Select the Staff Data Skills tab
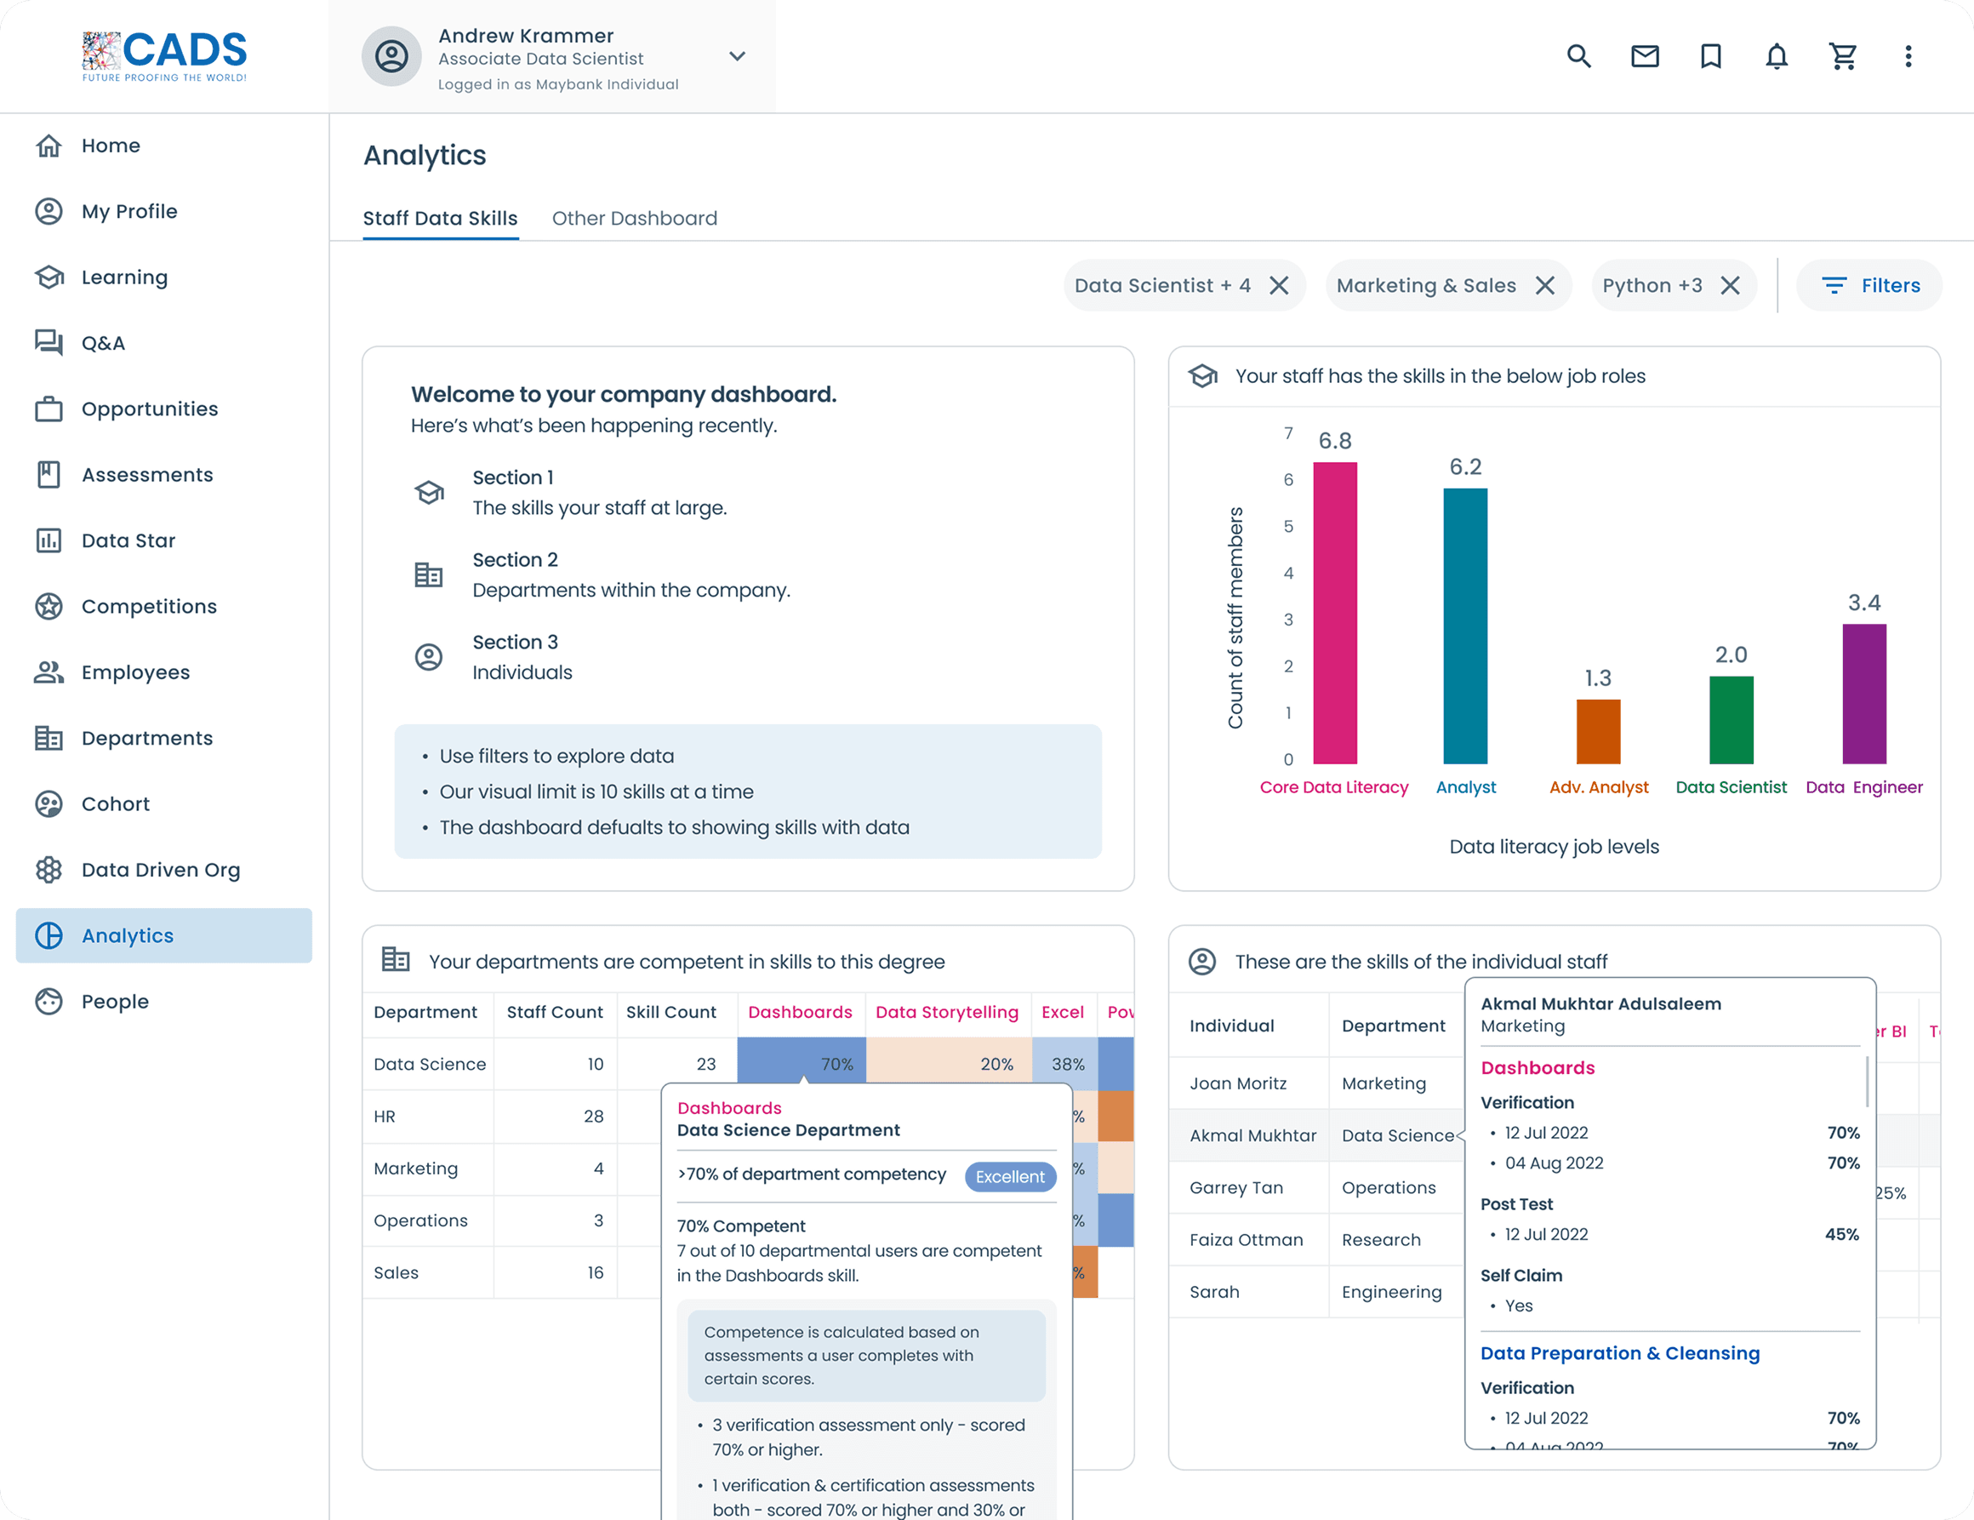The width and height of the screenshot is (1974, 1520). coord(440,218)
